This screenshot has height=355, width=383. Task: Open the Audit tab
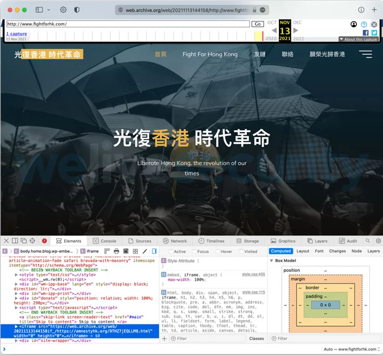click(x=348, y=241)
